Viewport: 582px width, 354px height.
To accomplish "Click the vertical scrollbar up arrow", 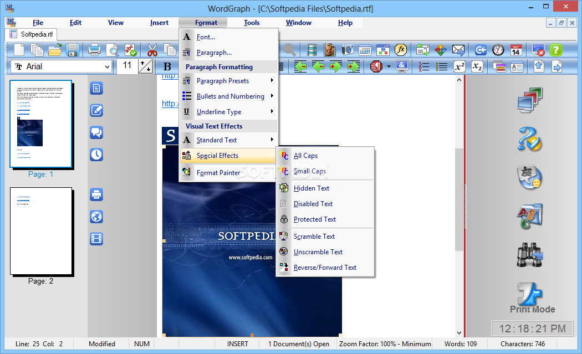I will pos(459,79).
